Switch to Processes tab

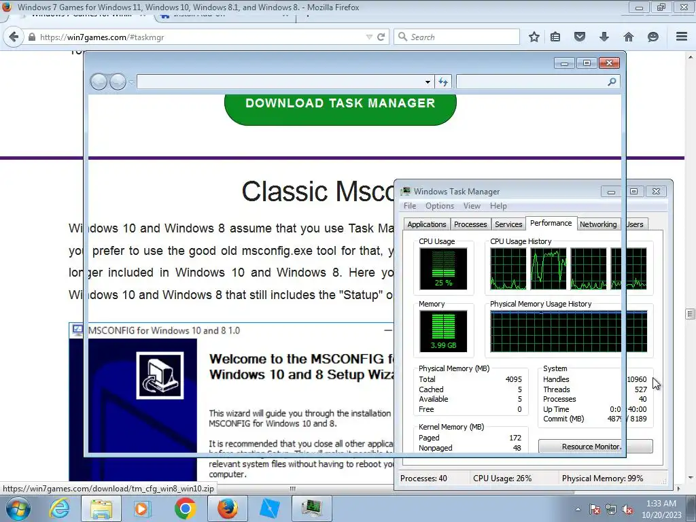470,224
